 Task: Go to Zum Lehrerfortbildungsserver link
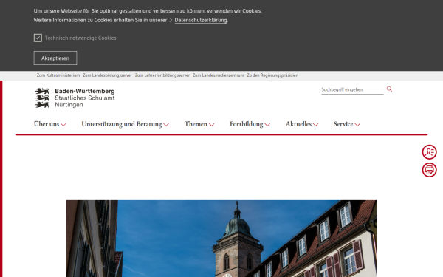tap(162, 75)
